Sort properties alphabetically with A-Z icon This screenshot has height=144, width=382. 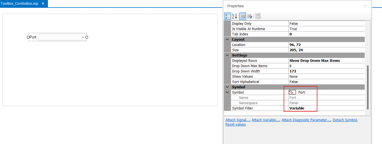coord(235,16)
